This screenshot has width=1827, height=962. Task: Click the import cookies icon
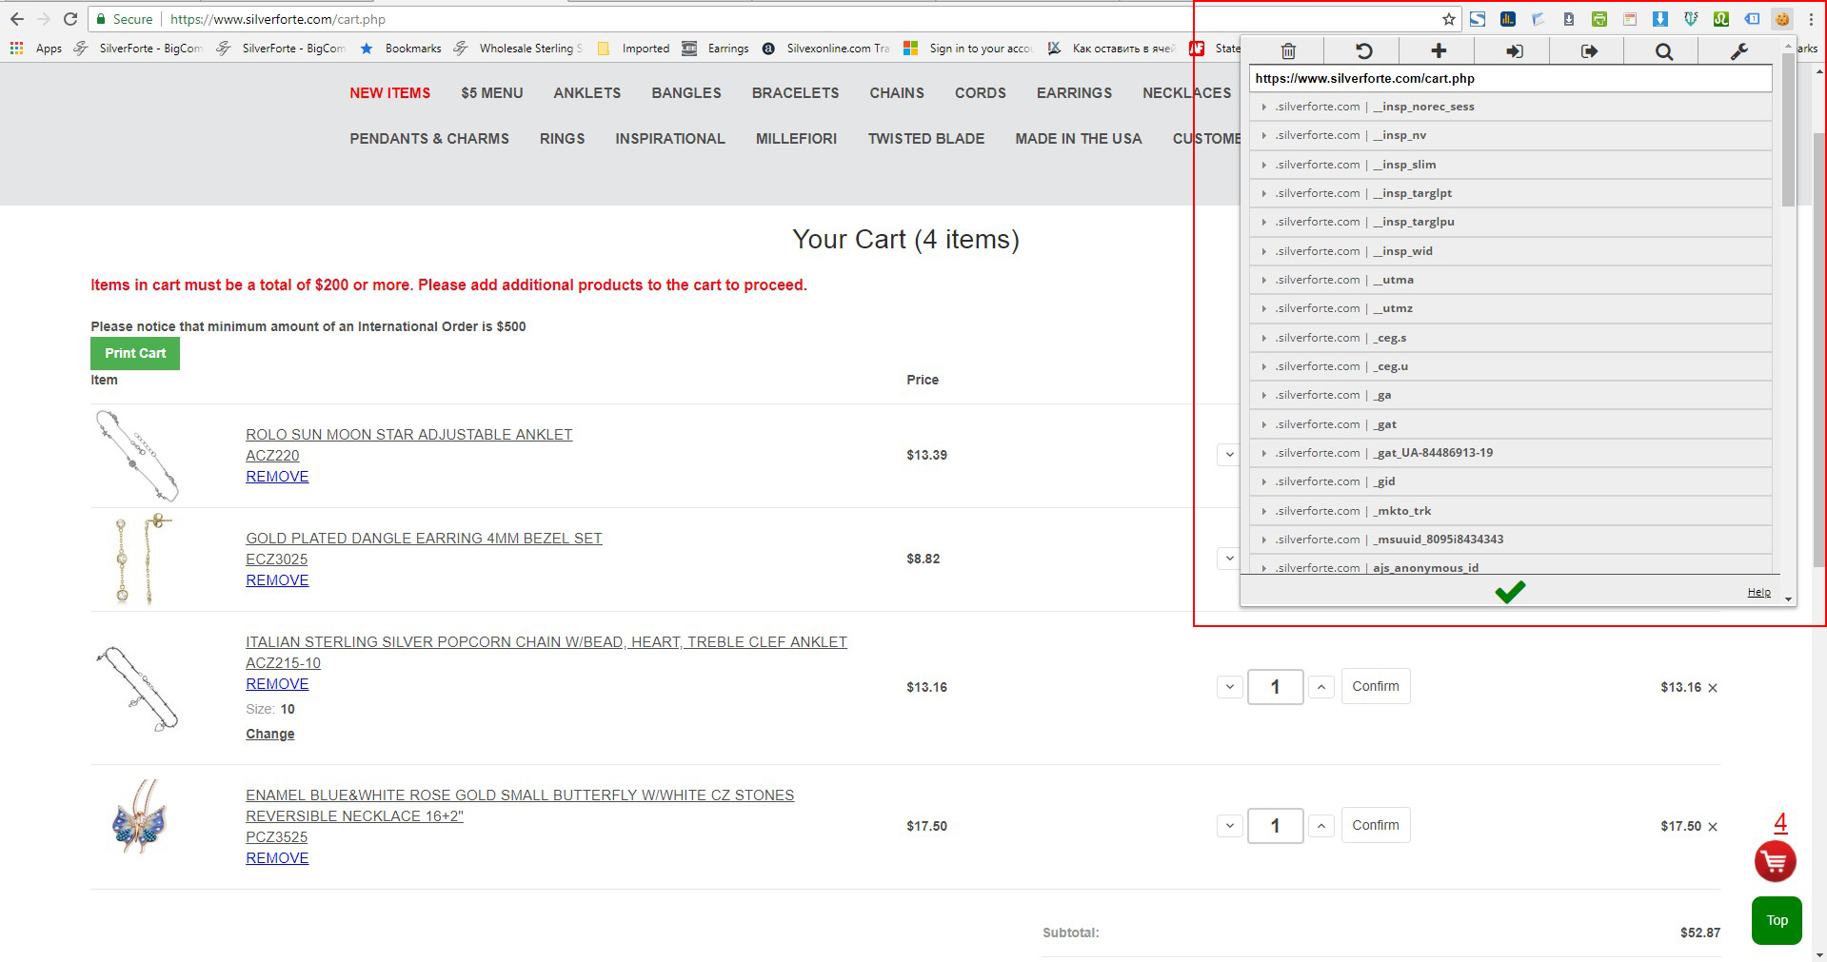coord(1514,51)
